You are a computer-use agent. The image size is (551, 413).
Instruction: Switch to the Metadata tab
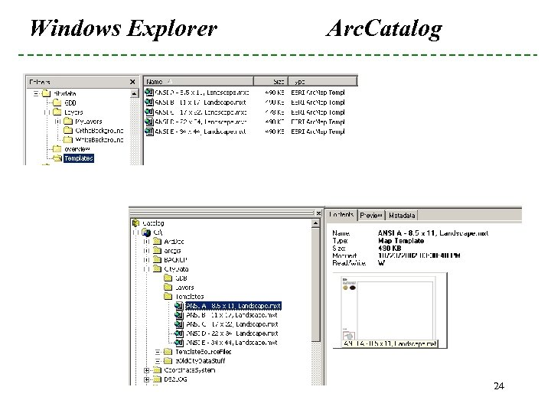point(402,215)
